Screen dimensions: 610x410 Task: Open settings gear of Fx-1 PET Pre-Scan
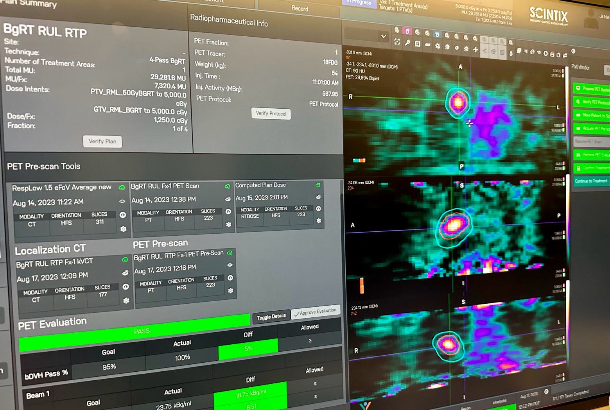[231, 291]
